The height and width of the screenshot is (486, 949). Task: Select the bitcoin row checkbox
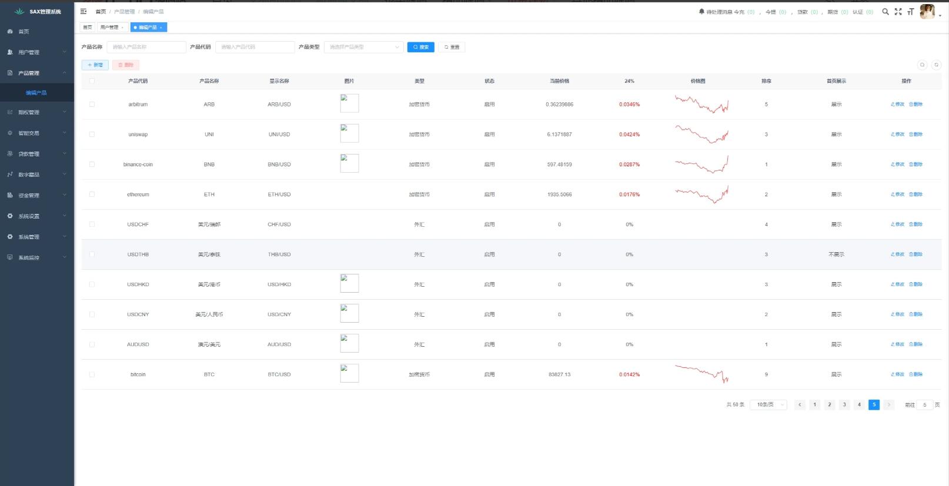(x=92, y=374)
